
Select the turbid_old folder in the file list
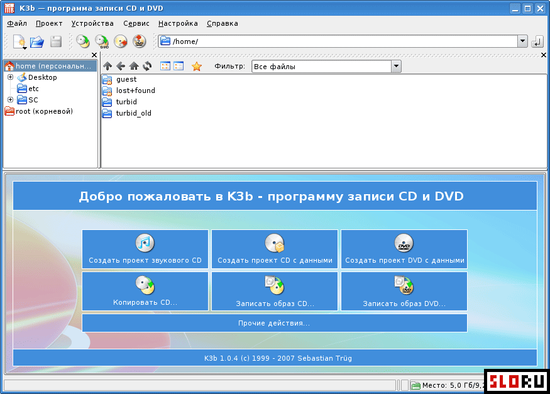pos(126,113)
